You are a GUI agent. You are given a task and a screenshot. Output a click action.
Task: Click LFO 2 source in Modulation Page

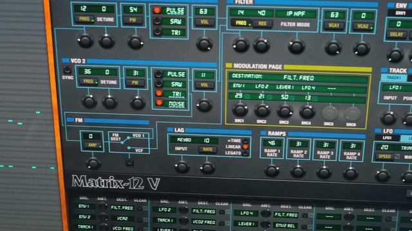pyautogui.click(x=262, y=86)
